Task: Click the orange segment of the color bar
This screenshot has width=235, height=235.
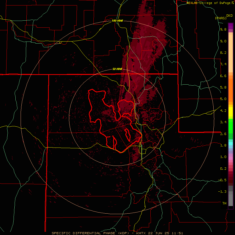Action: click(x=231, y=90)
